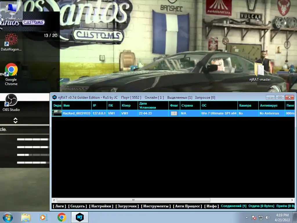This screenshot has width=297, height=223.
Task: Open the Логи menu
Action: [x=59, y=206]
